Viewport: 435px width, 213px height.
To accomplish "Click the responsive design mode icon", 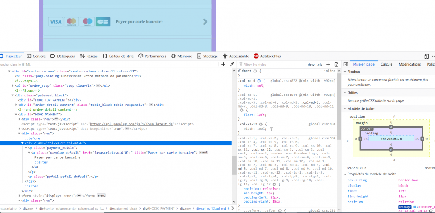I will 427,56.
